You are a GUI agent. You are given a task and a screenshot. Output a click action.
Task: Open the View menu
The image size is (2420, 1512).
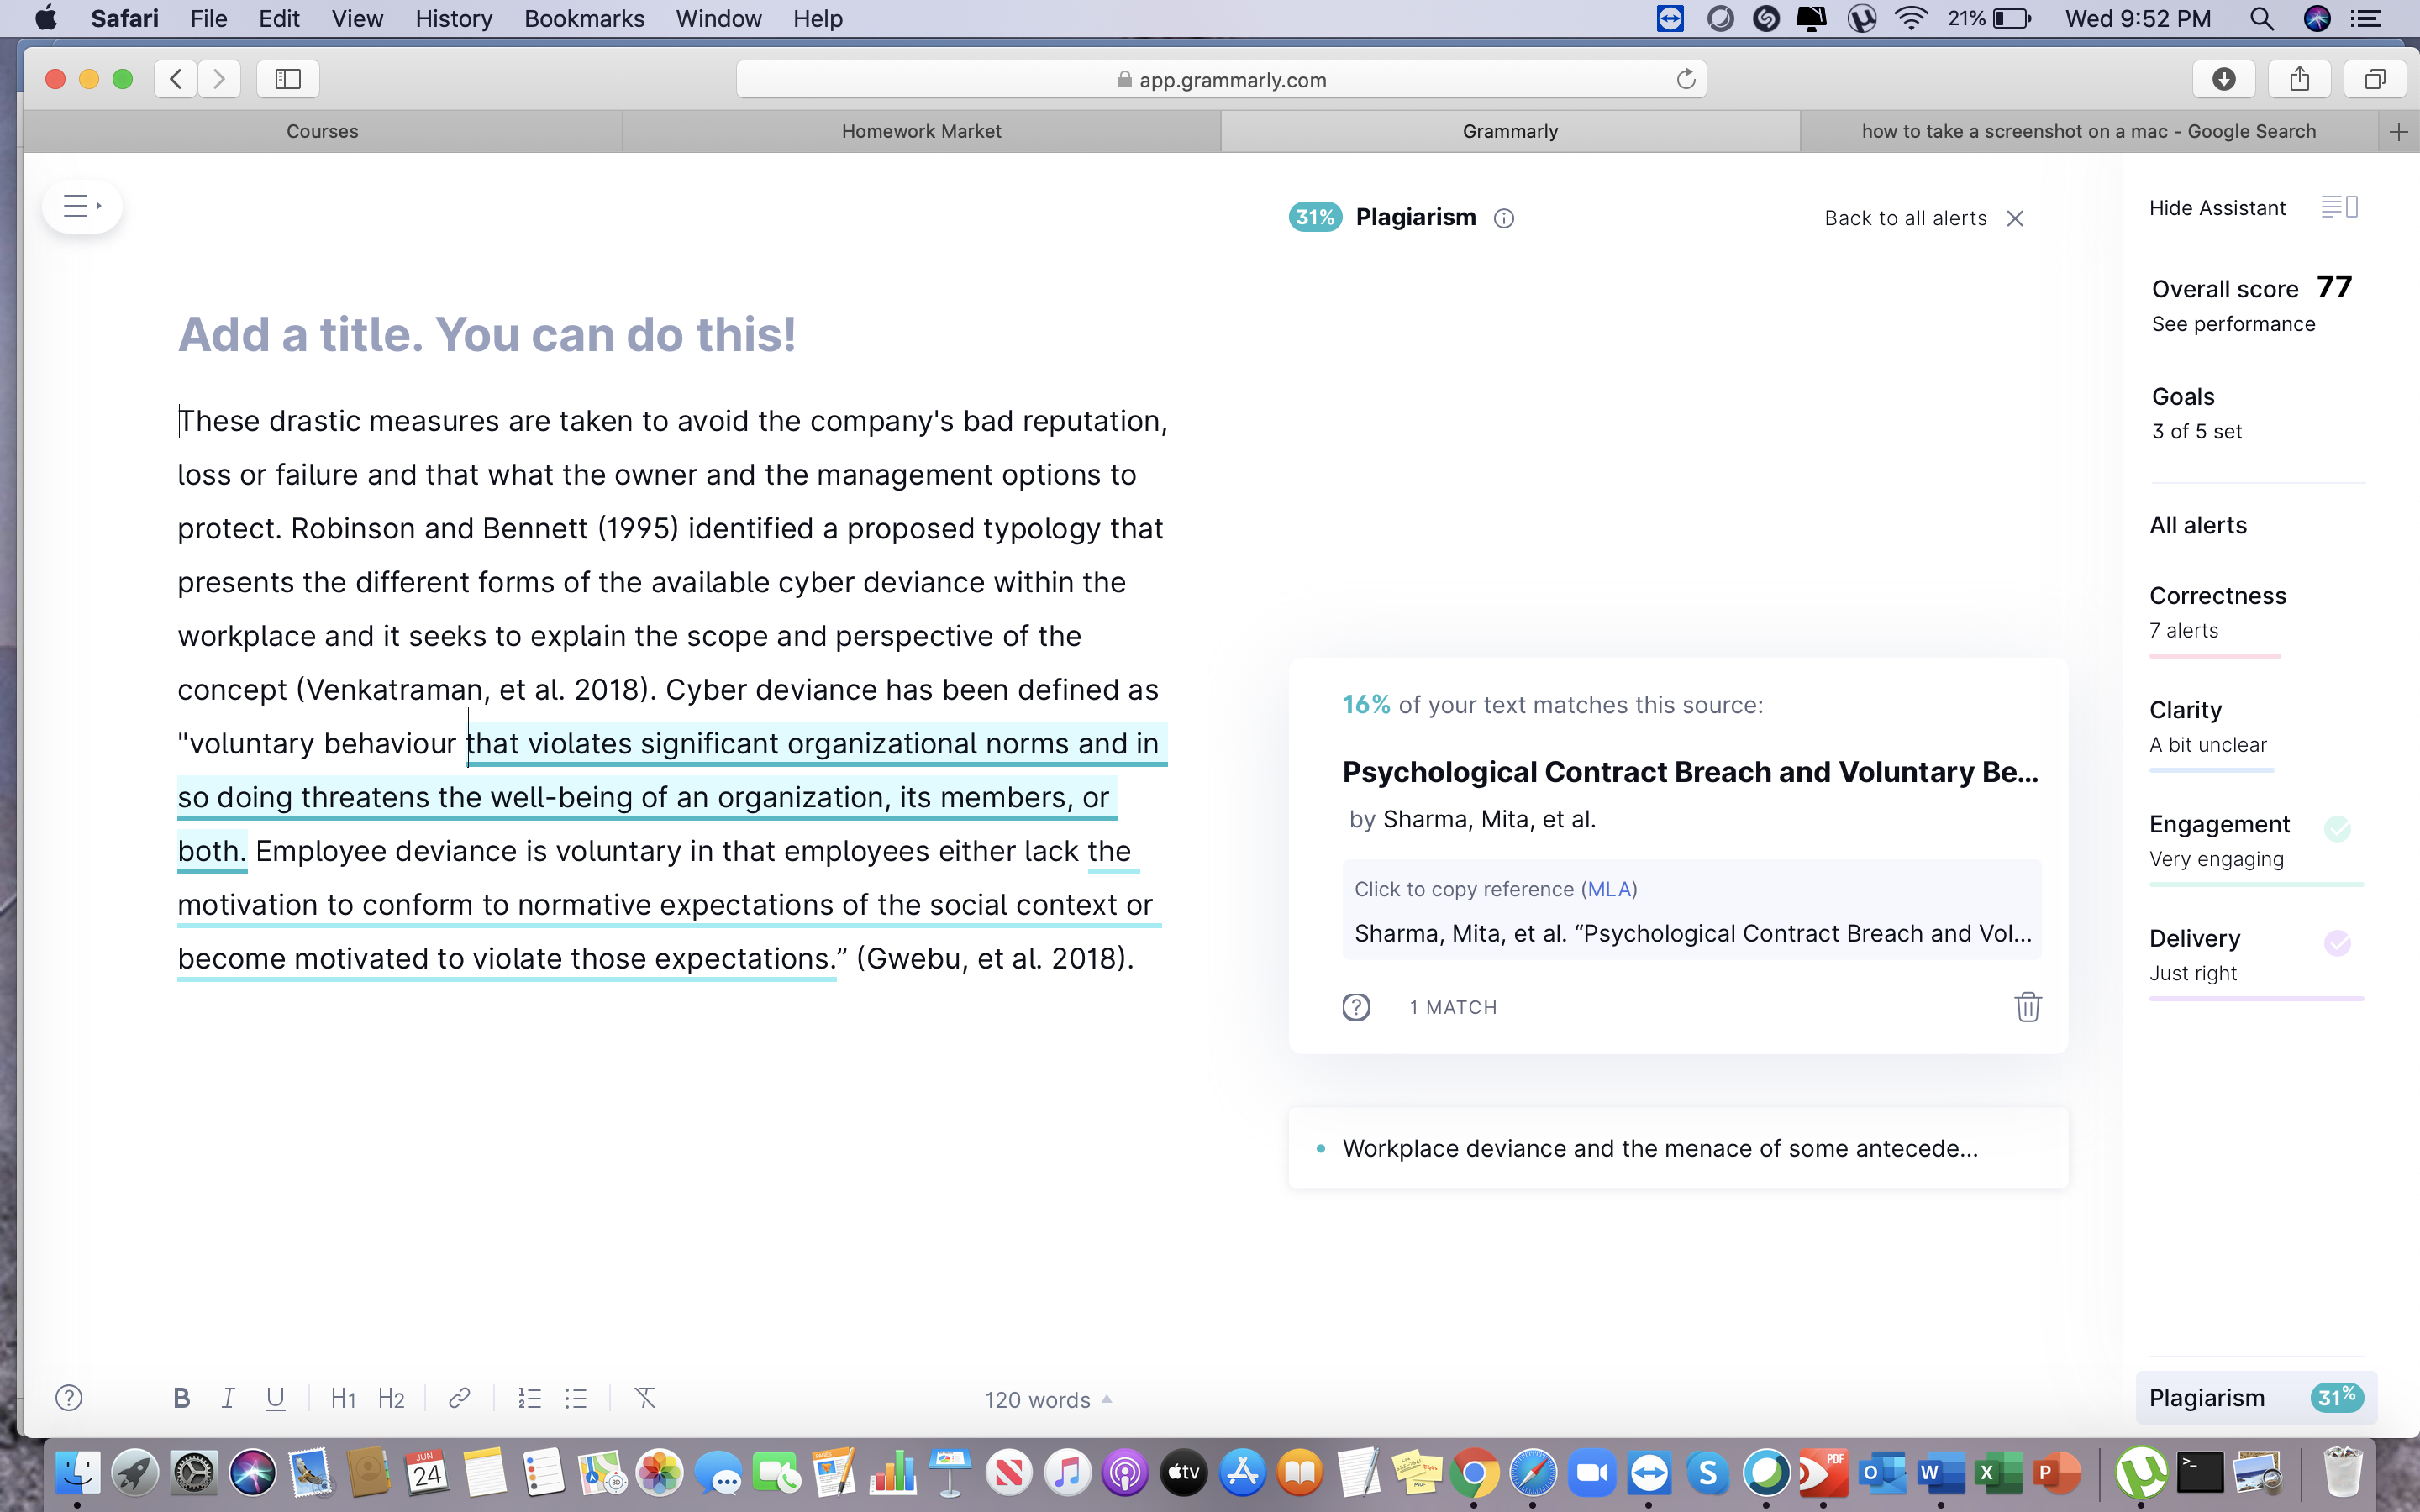pos(357,19)
